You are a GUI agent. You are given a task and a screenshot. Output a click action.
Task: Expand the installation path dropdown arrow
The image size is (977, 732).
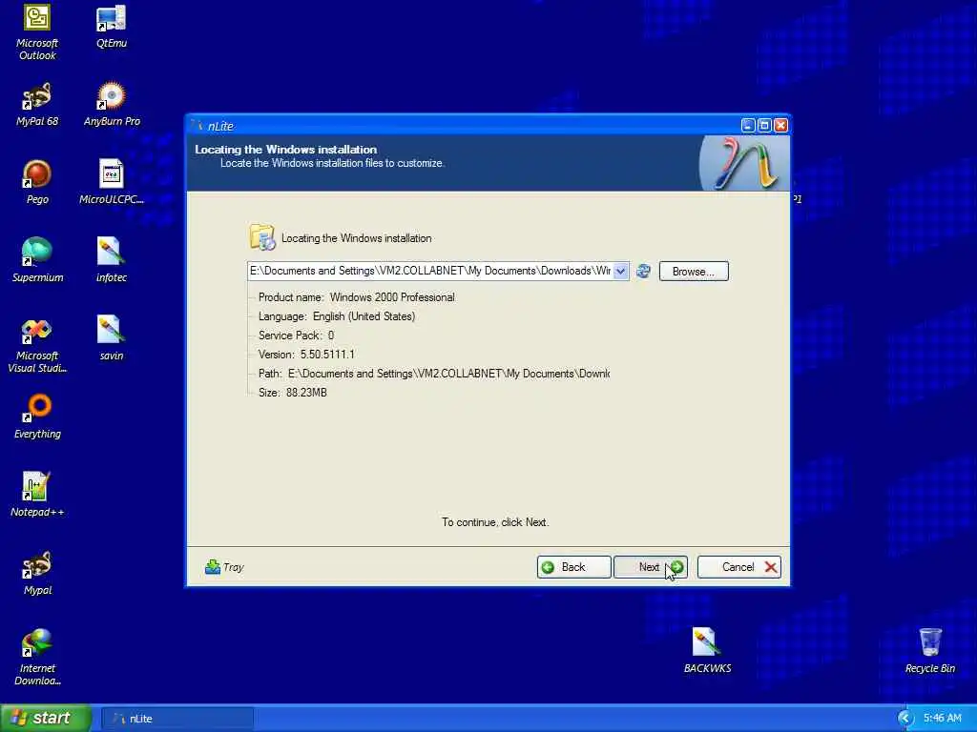coord(620,272)
